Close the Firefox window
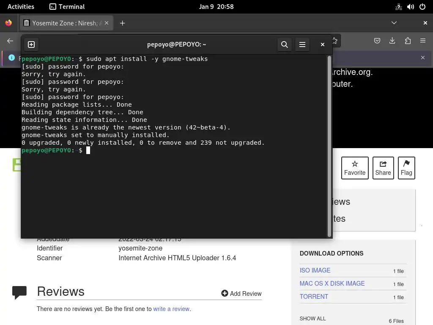This screenshot has width=433, height=325. point(425,23)
